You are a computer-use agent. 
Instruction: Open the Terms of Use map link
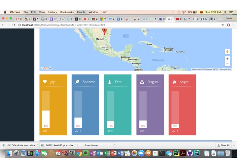[225, 69]
